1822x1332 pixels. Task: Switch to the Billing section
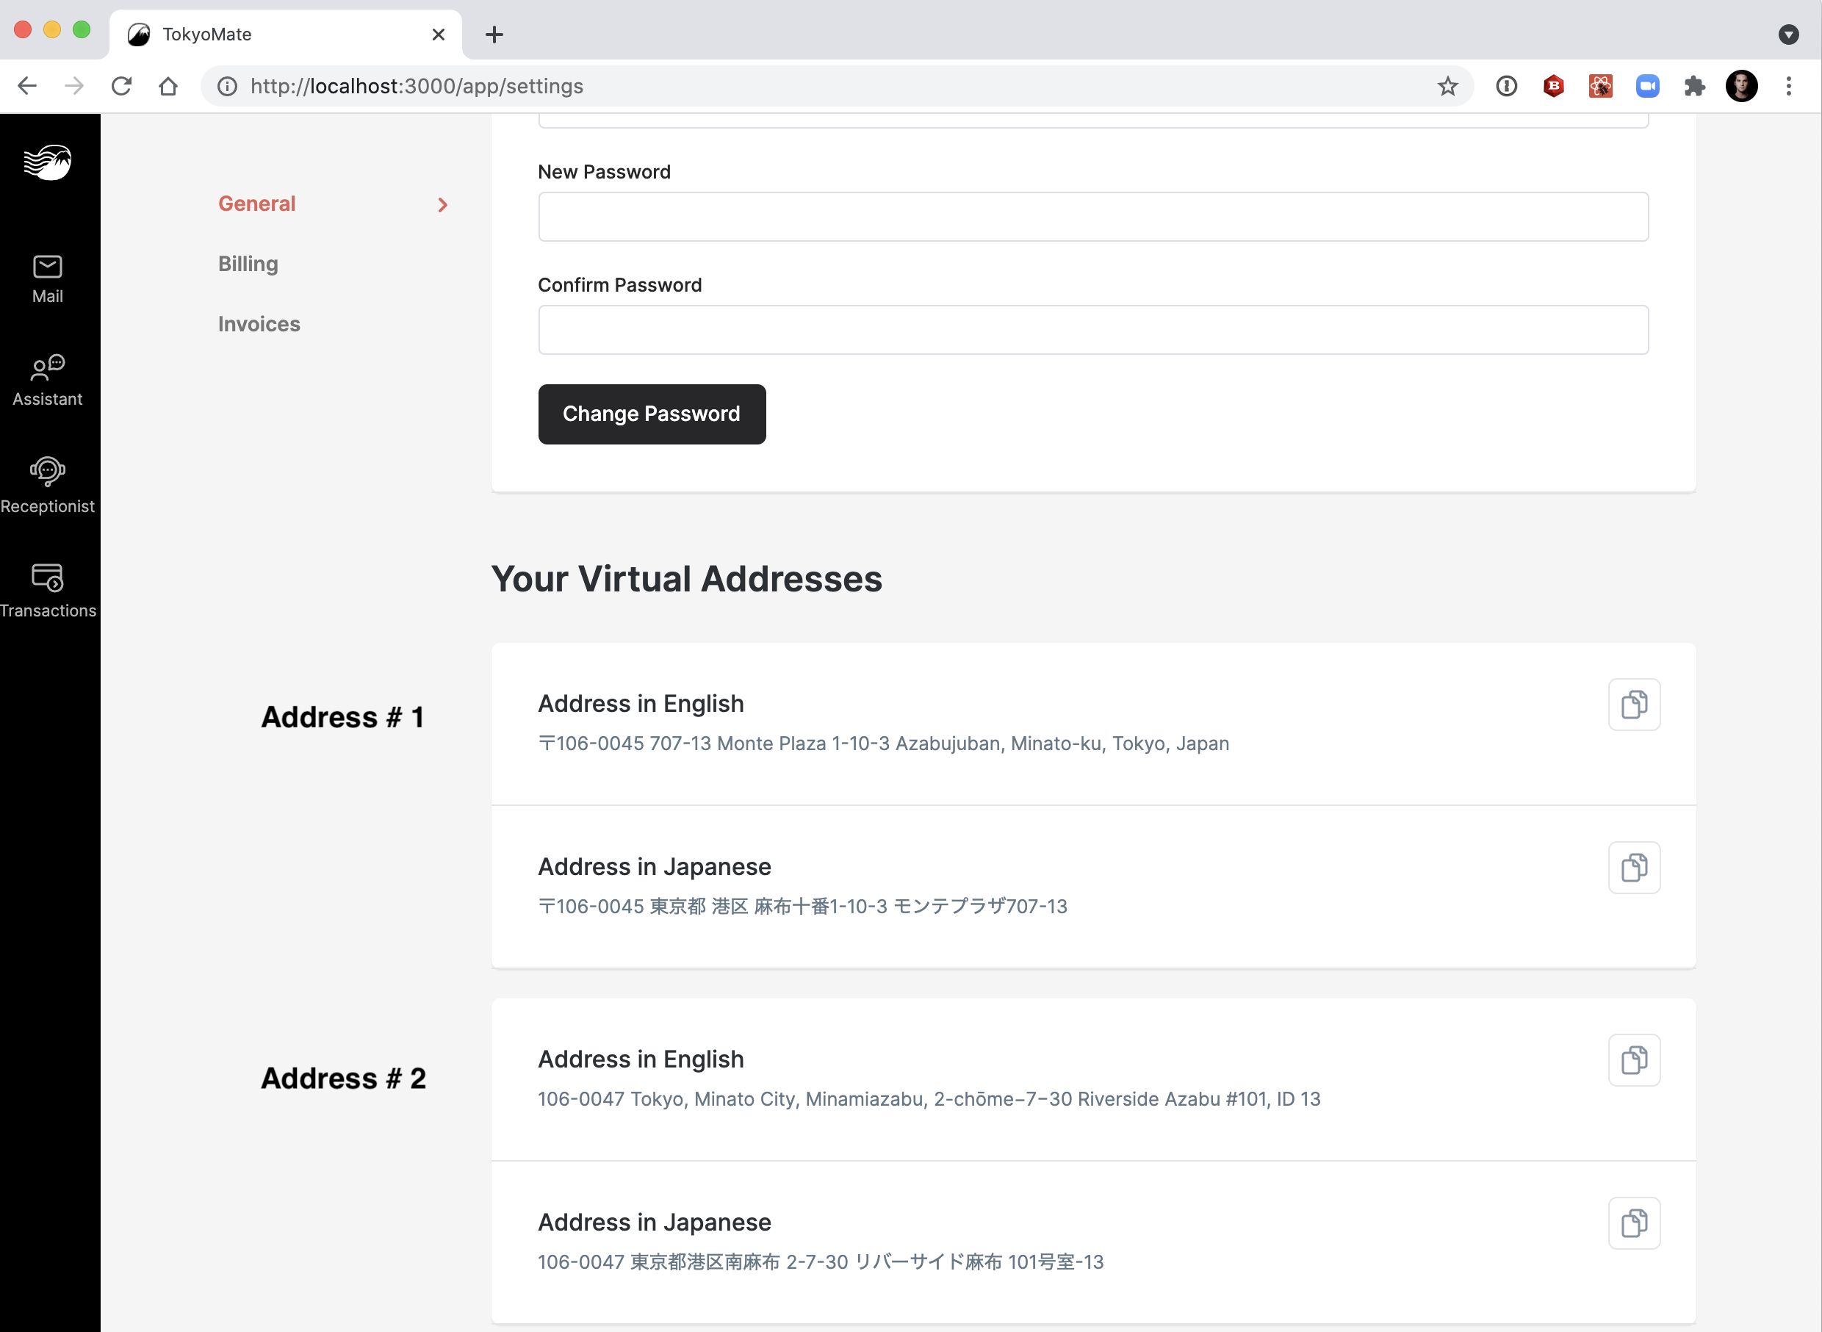point(248,264)
